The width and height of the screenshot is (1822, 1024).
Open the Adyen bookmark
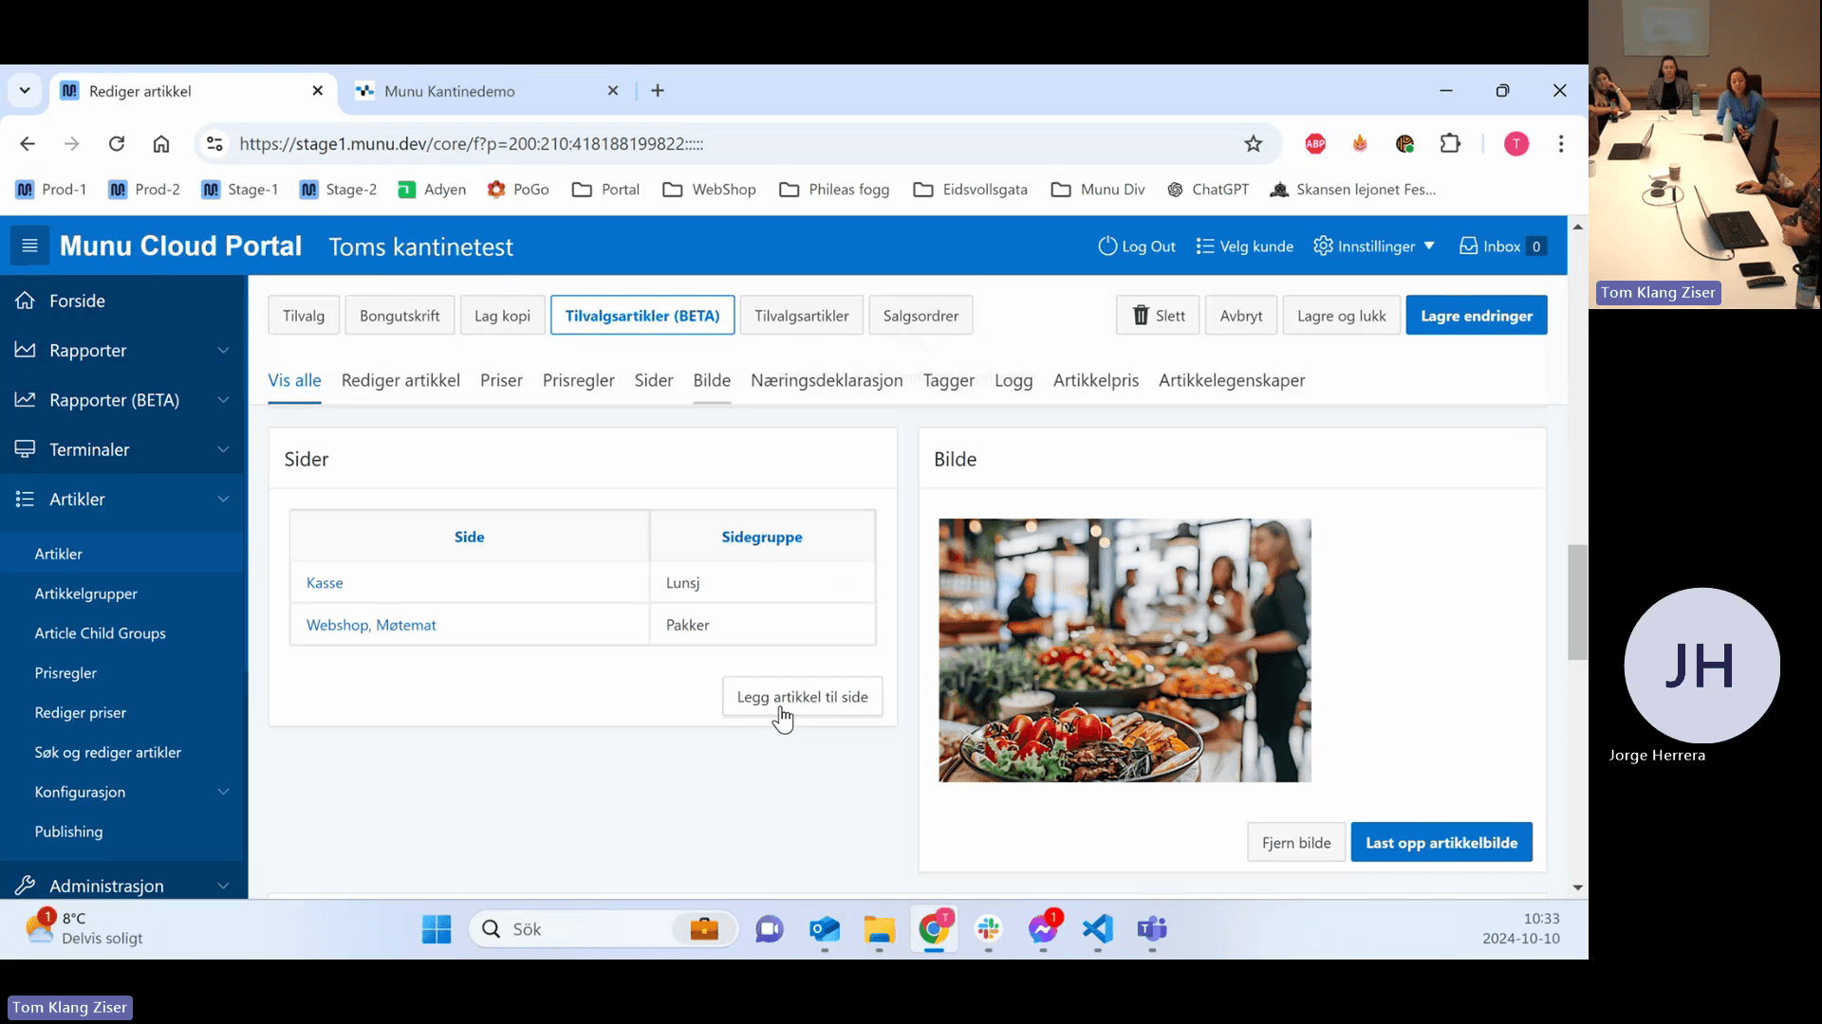pos(432,190)
